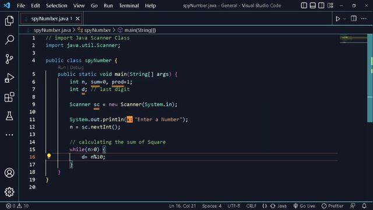373x210 pixels.
Task: Click the minimap code overview
Action: pyautogui.click(x=354, y=39)
